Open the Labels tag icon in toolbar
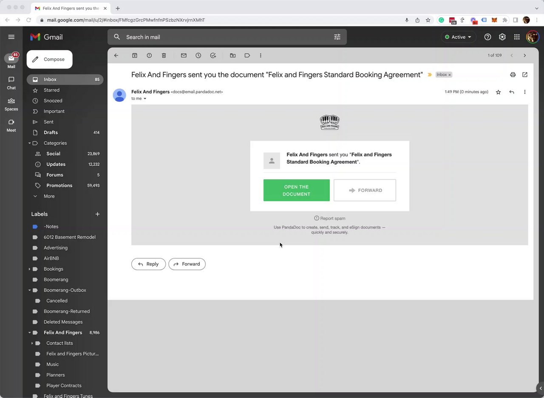544x398 pixels. click(247, 55)
